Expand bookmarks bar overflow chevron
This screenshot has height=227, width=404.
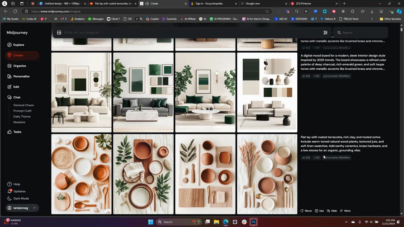372,19
